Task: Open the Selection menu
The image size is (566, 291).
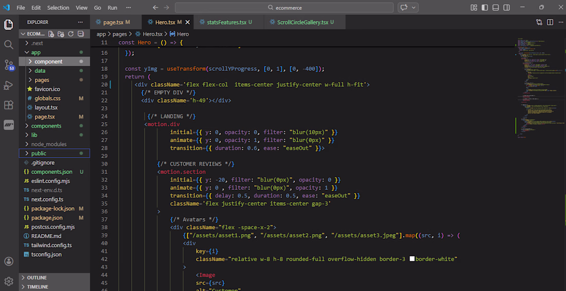Action: tap(58, 8)
